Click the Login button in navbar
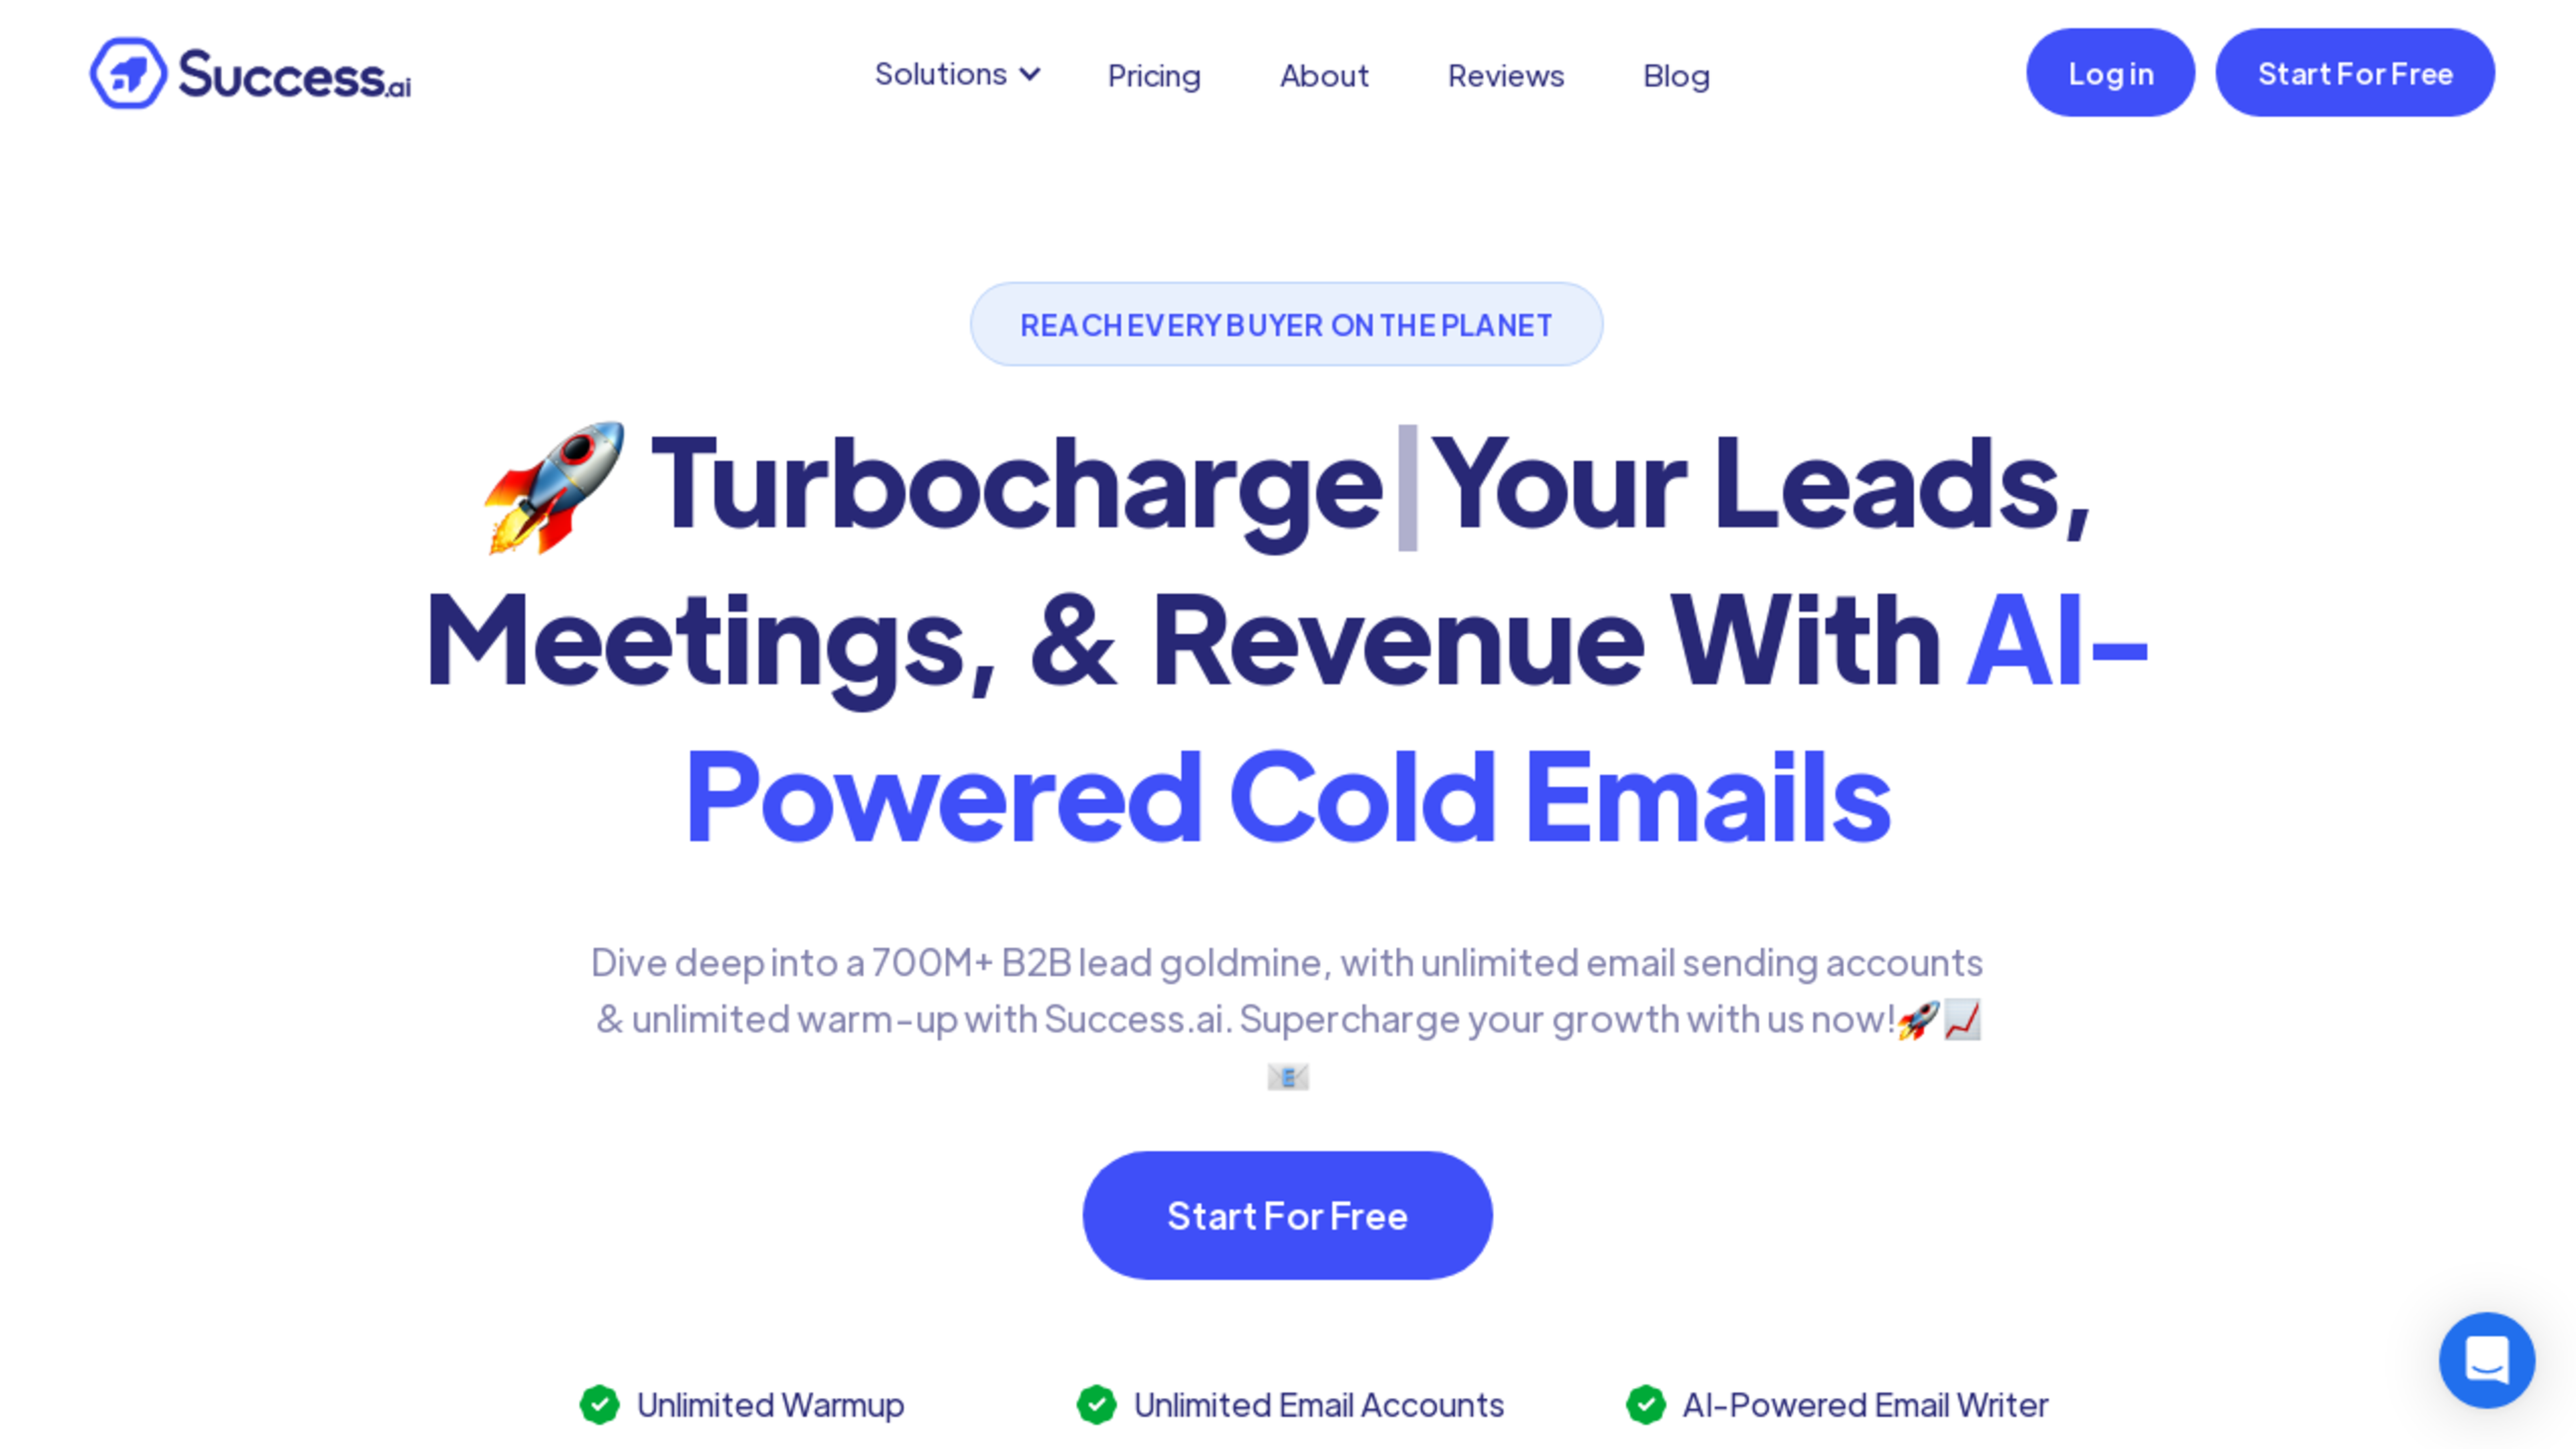Image resolution: width=2576 pixels, height=1449 pixels. (2110, 72)
